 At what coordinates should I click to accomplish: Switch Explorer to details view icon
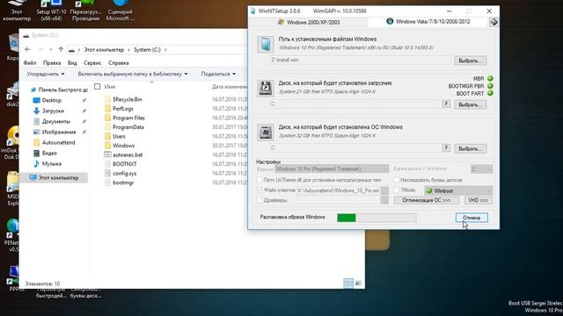tap(348, 284)
